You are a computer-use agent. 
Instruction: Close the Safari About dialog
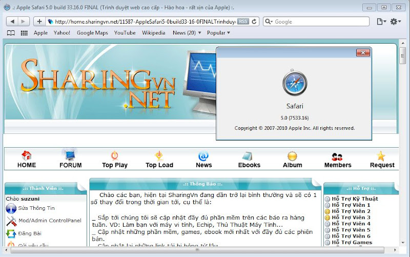[x=363, y=53]
